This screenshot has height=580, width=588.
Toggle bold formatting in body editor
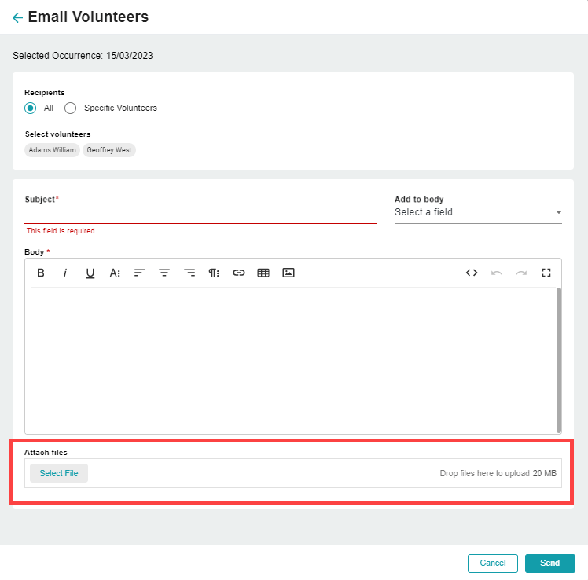[41, 273]
